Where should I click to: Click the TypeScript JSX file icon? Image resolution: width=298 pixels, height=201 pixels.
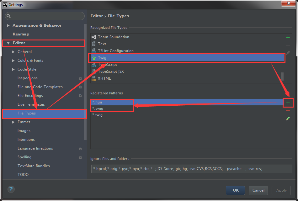point(94,71)
